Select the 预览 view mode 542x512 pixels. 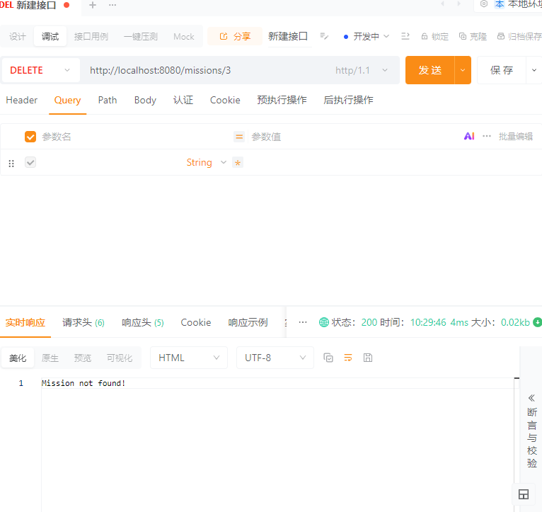83,358
